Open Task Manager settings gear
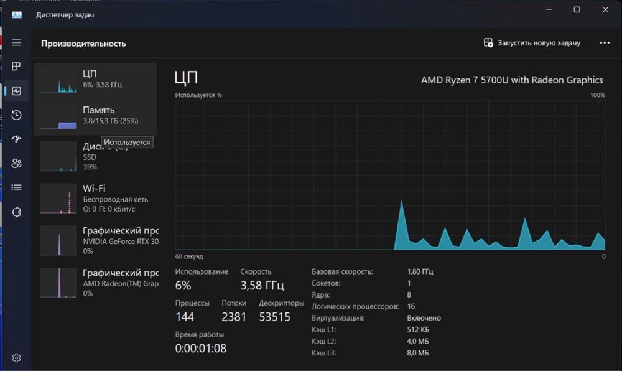This screenshot has height=371, width=622. pyautogui.click(x=16, y=358)
